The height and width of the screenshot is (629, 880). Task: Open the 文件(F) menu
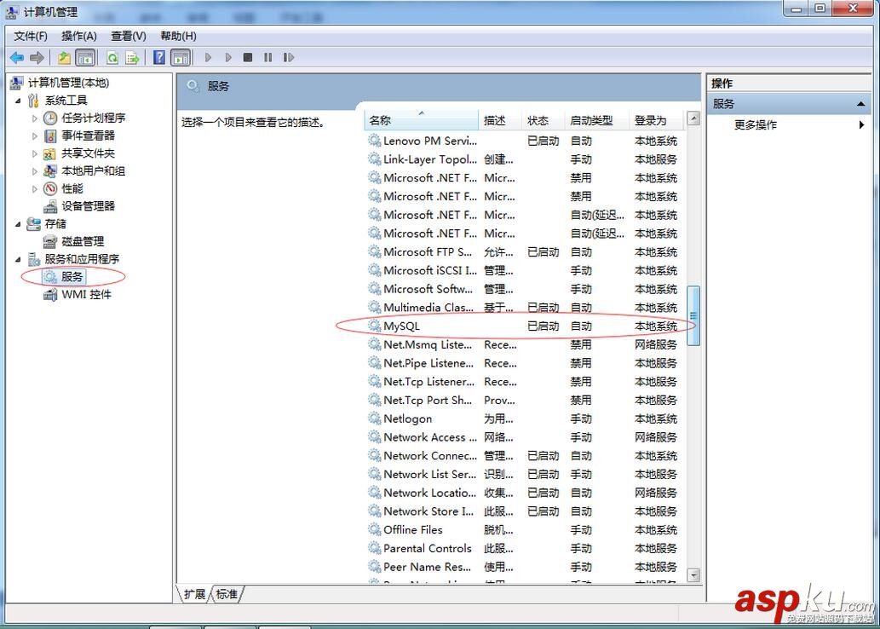(x=31, y=36)
